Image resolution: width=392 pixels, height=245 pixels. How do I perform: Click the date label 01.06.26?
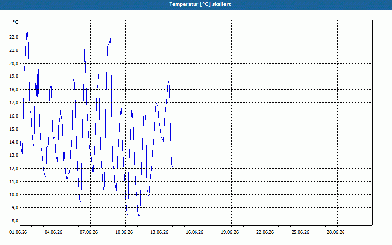(18, 232)
